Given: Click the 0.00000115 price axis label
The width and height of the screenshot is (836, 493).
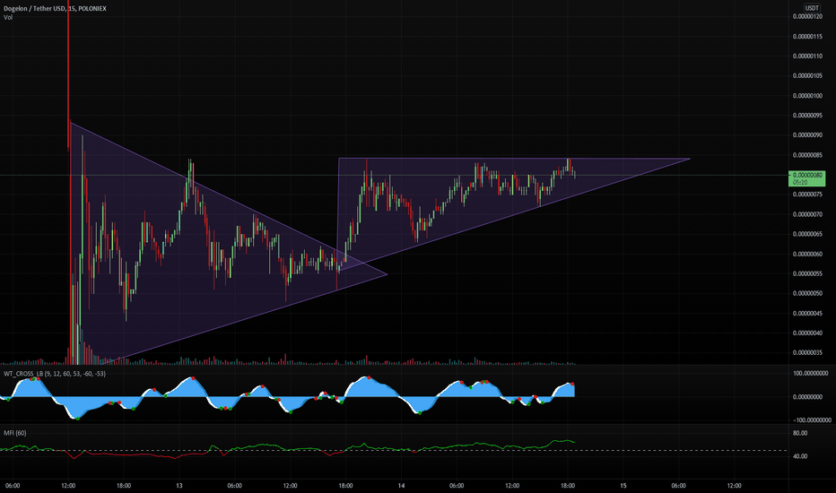Looking at the screenshot, I should click(807, 36).
